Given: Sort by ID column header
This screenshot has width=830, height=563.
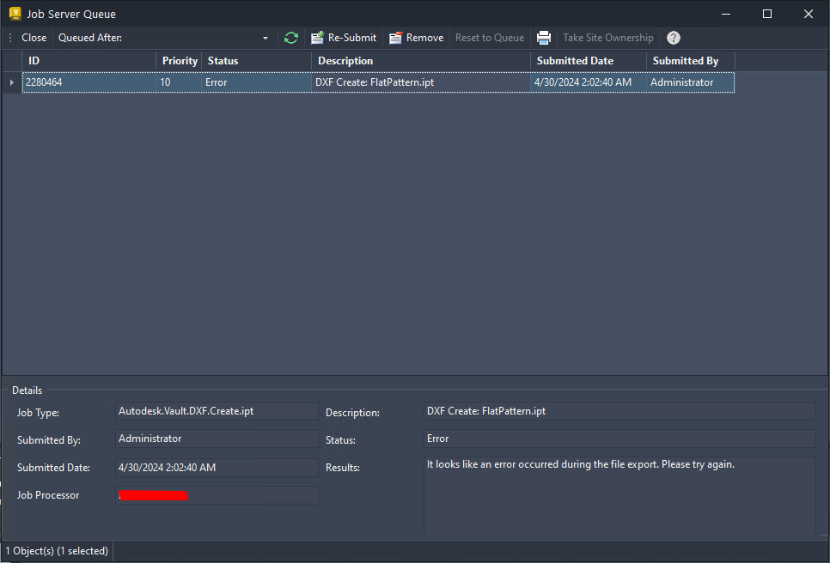Looking at the screenshot, I should click(89, 61).
